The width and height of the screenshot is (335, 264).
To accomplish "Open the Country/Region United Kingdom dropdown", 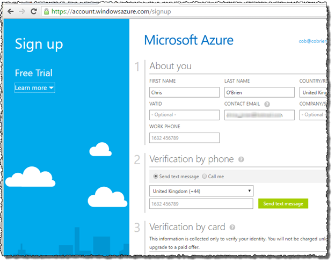I will 313,92.
